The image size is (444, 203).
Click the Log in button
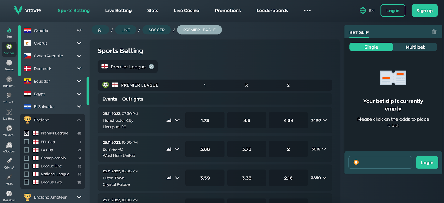(393, 11)
